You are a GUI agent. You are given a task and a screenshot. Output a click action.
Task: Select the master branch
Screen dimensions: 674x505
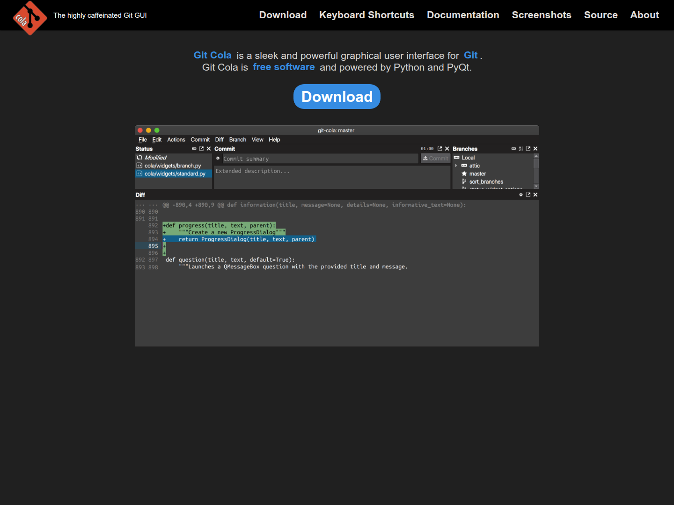(x=477, y=173)
